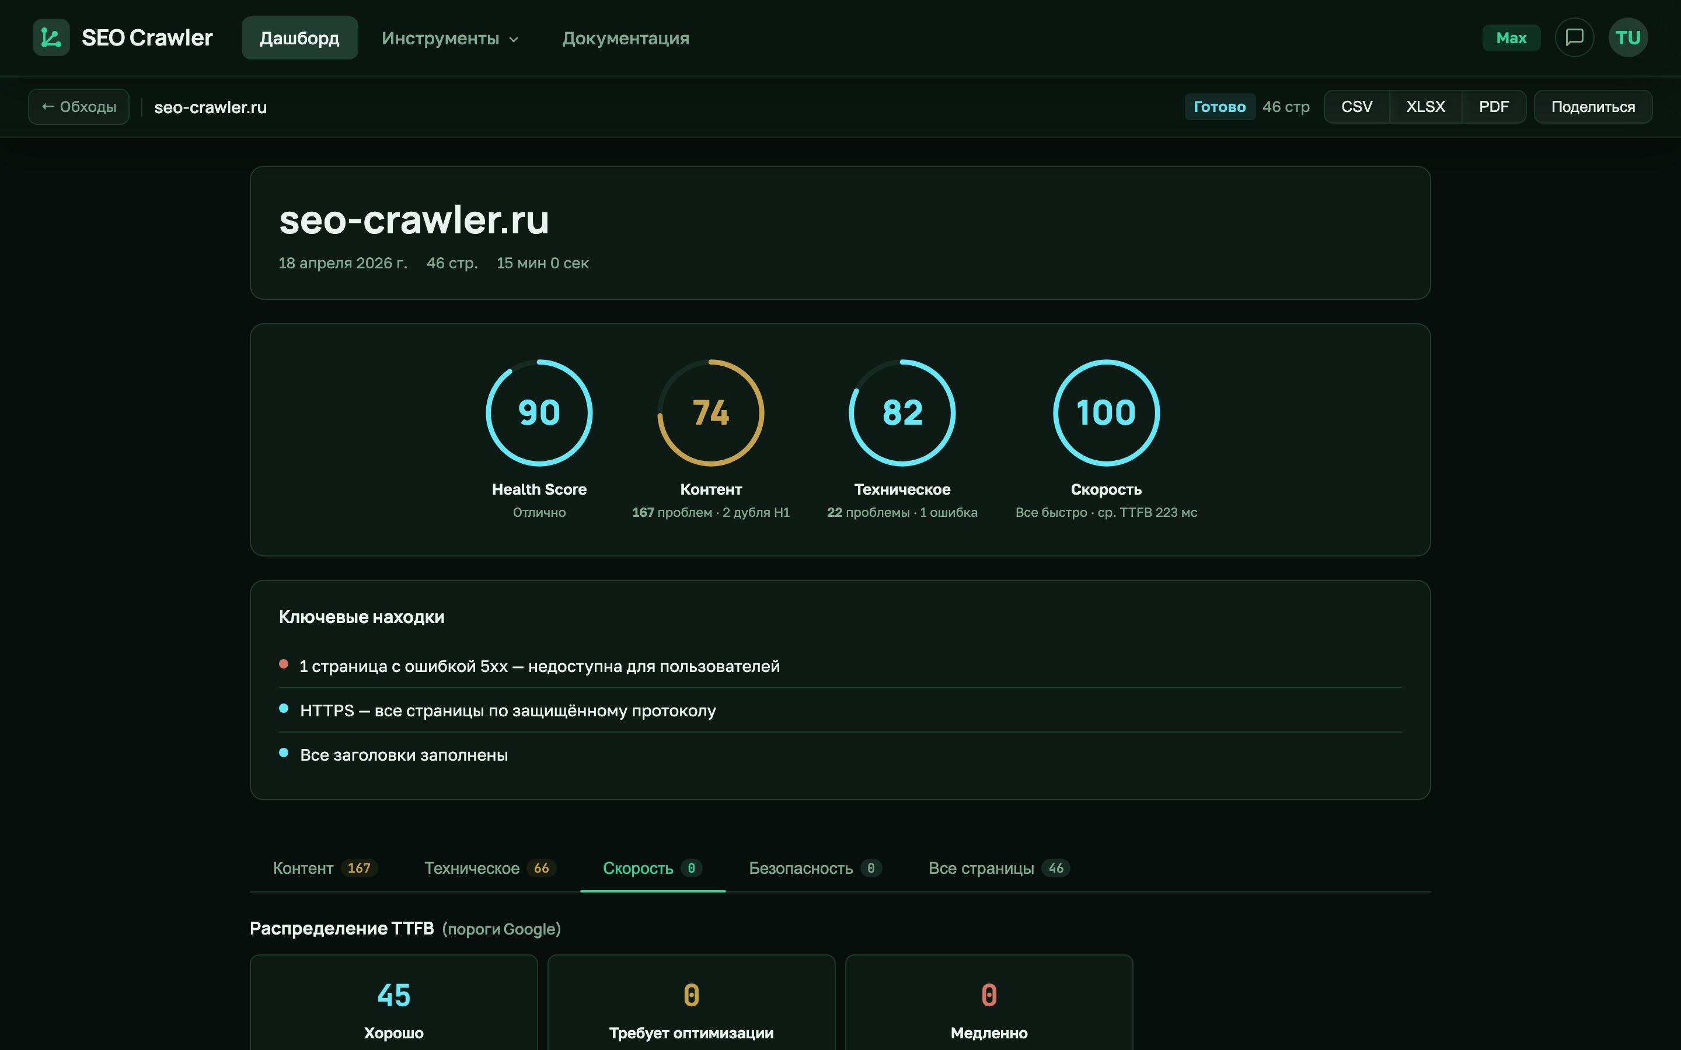Click the SEO Crawler logo icon
1681x1050 pixels.
[51, 37]
